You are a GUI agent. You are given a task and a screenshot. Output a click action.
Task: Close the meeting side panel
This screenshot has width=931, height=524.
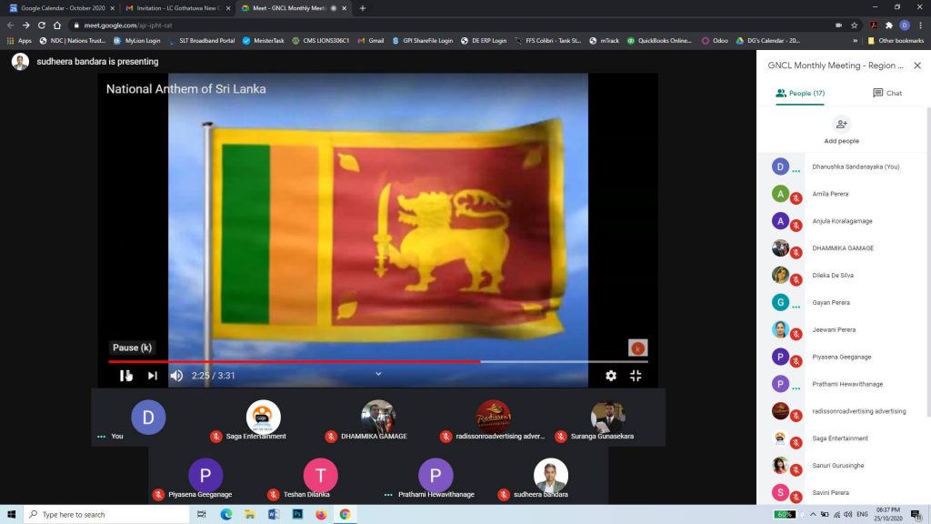[917, 65]
